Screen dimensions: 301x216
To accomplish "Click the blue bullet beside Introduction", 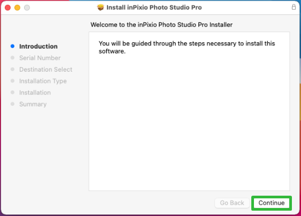I will tap(12, 47).
